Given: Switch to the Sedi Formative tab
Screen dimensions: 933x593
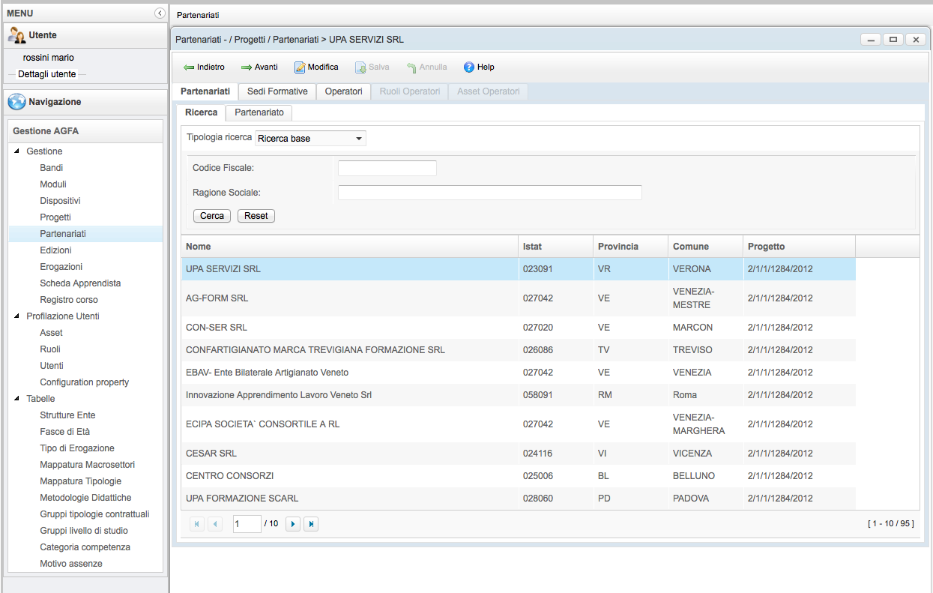Looking at the screenshot, I should point(277,91).
